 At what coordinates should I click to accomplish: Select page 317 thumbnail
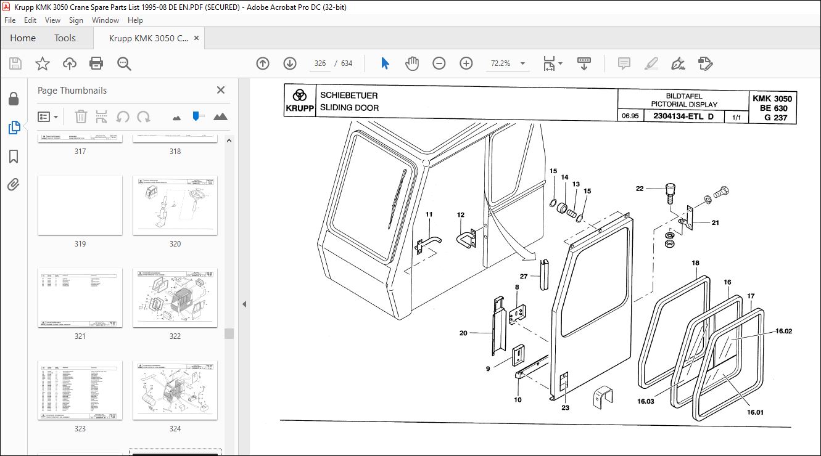coord(80,139)
